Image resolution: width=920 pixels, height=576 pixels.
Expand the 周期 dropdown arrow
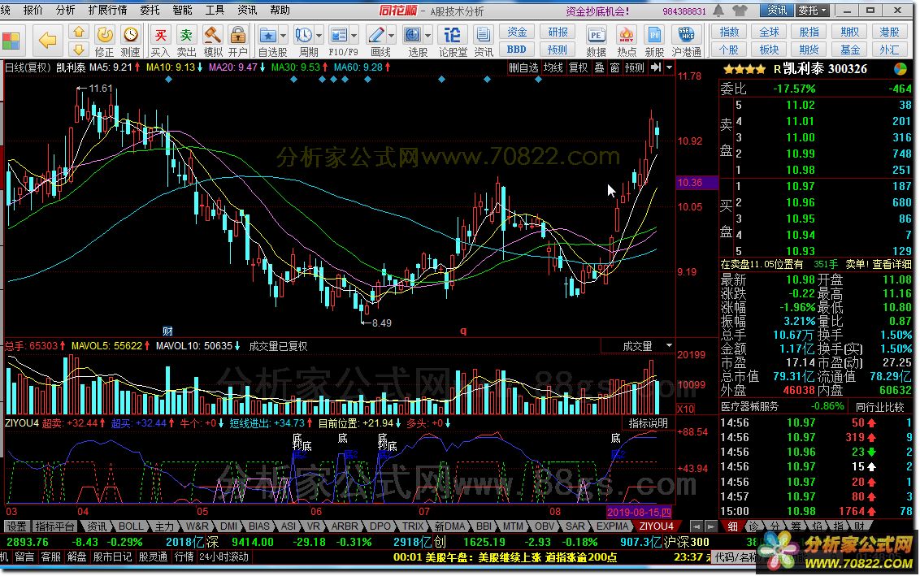(319, 36)
